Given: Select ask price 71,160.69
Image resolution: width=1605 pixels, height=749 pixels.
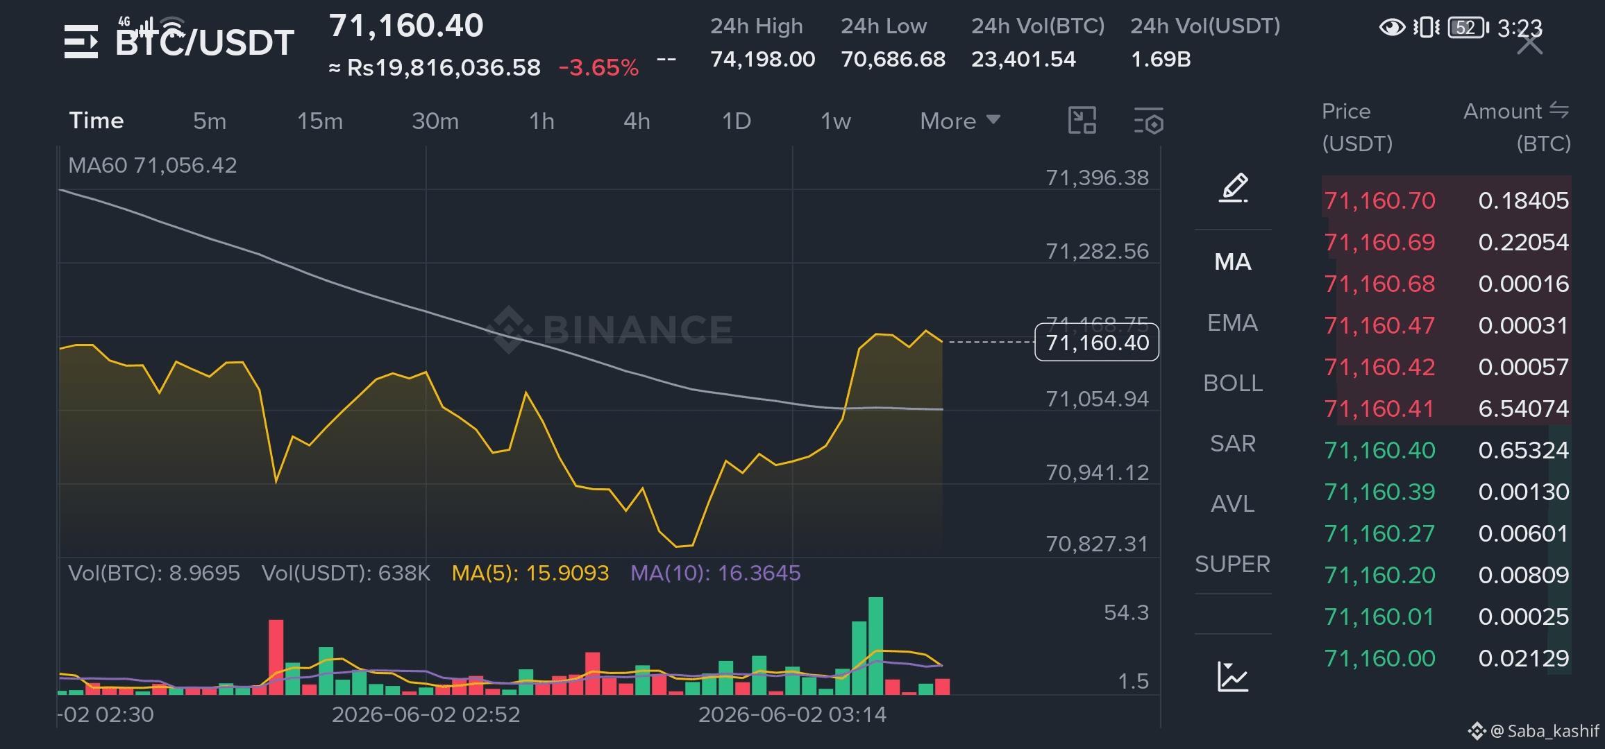Looking at the screenshot, I should pyautogui.click(x=1379, y=243).
